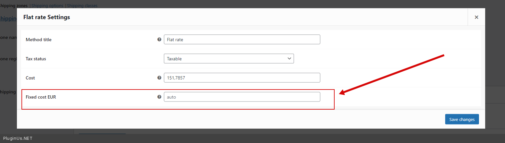505x143 pixels.
Task: Click the Fixed cost EUR input field
Action: [x=242, y=97]
